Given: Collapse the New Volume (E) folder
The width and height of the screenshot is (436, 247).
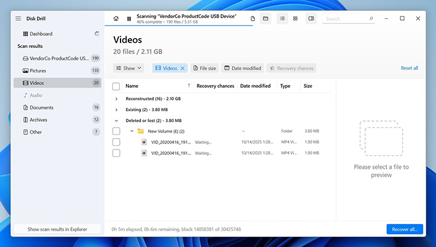Looking at the screenshot, I should pos(132,131).
